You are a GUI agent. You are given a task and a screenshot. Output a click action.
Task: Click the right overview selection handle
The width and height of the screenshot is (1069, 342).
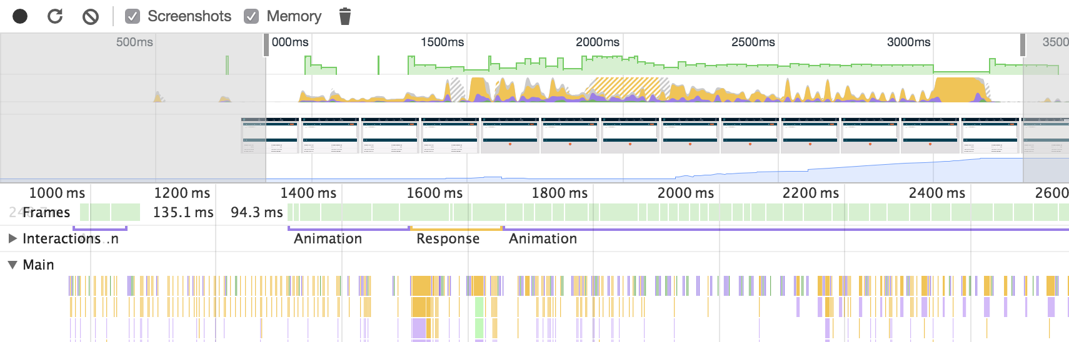[1023, 46]
